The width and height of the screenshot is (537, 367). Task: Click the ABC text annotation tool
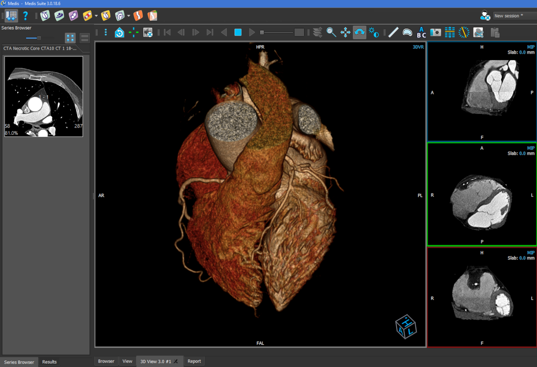[x=421, y=32]
